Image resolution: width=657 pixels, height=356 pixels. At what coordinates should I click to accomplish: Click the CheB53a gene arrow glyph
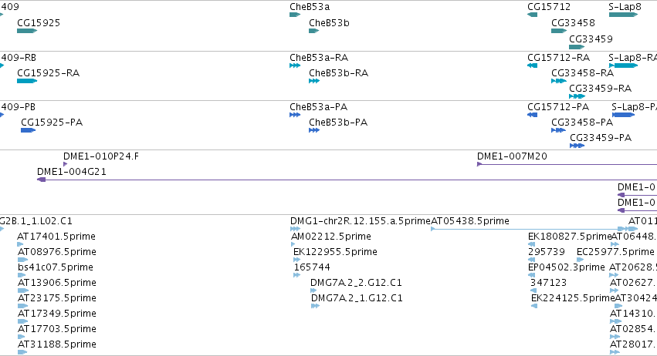[295, 15]
